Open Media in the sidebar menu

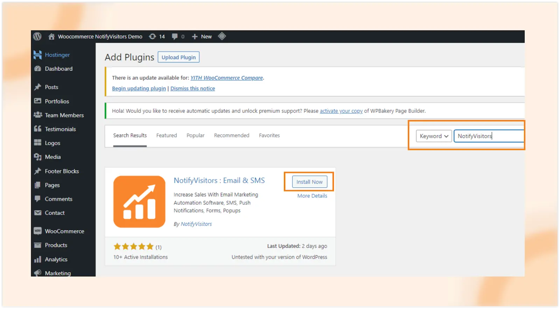pos(52,157)
